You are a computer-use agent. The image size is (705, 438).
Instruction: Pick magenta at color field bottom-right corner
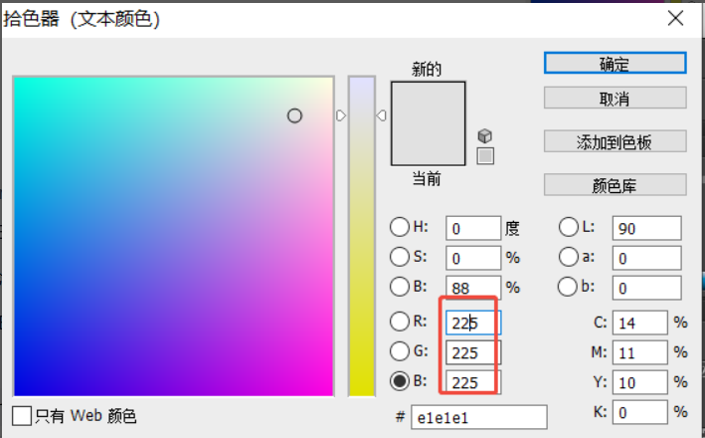(331, 393)
